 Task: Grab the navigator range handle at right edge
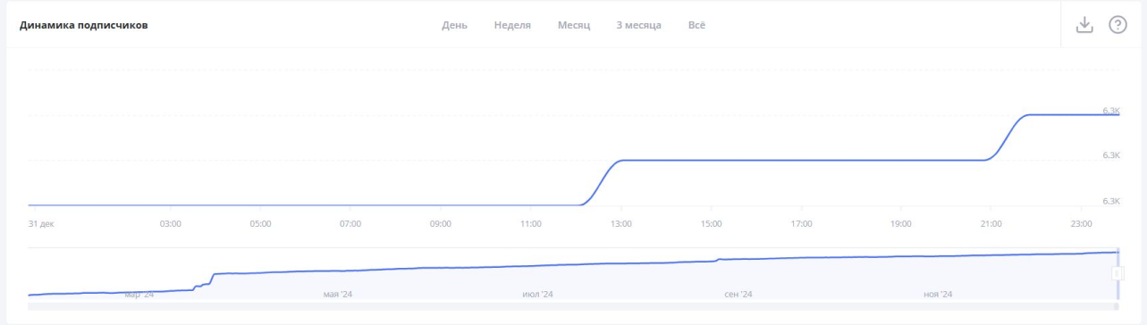[x=1117, y=273]
